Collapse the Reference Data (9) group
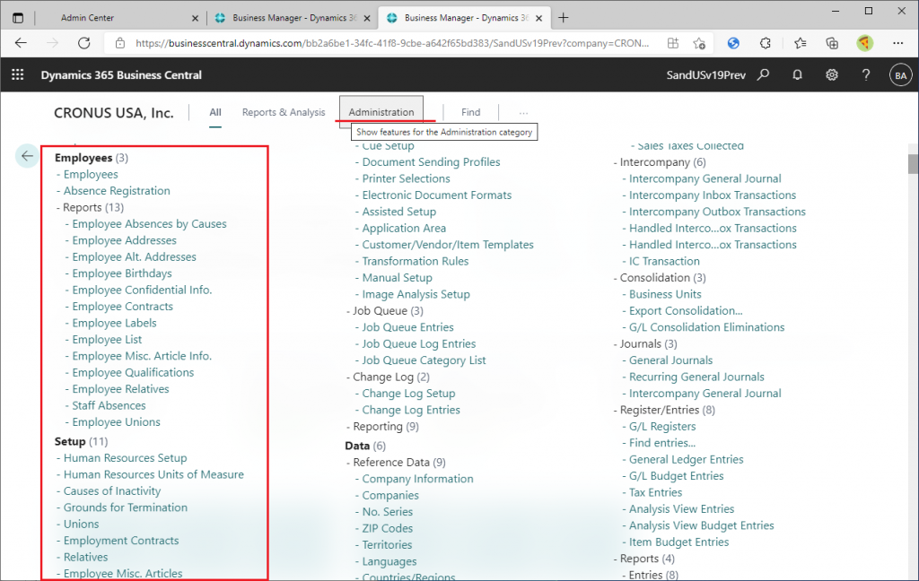 click(x=396, y=462)
